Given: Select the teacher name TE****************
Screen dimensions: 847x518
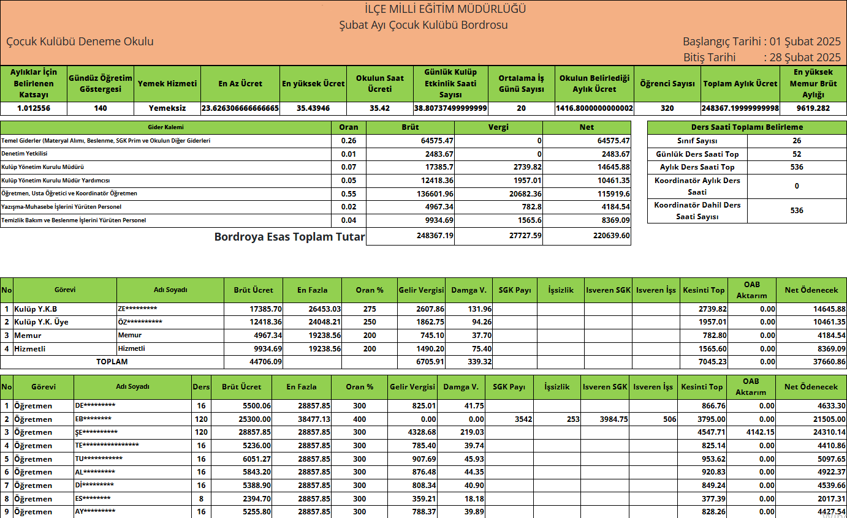Looking at the screenshot, I should coord(107,445).
